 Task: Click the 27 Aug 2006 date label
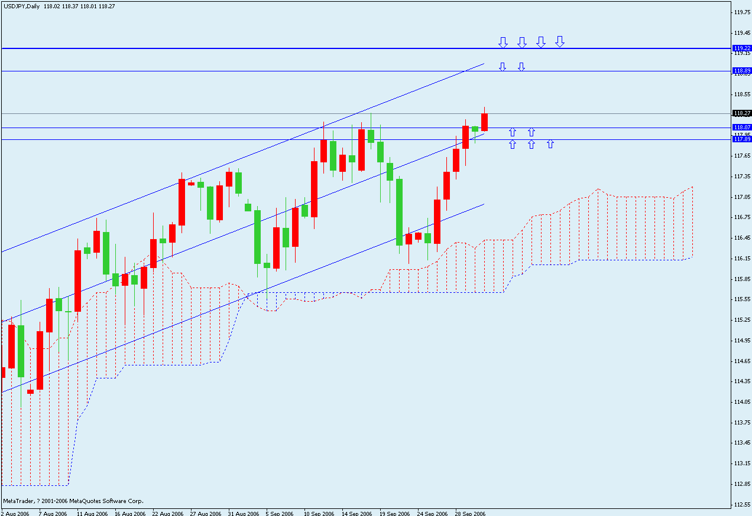tap(205, 514)
